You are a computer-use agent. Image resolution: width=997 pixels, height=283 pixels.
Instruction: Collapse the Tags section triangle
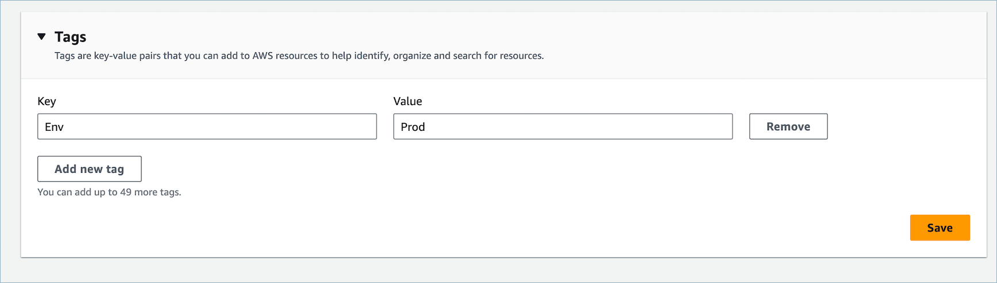(41, 37)
